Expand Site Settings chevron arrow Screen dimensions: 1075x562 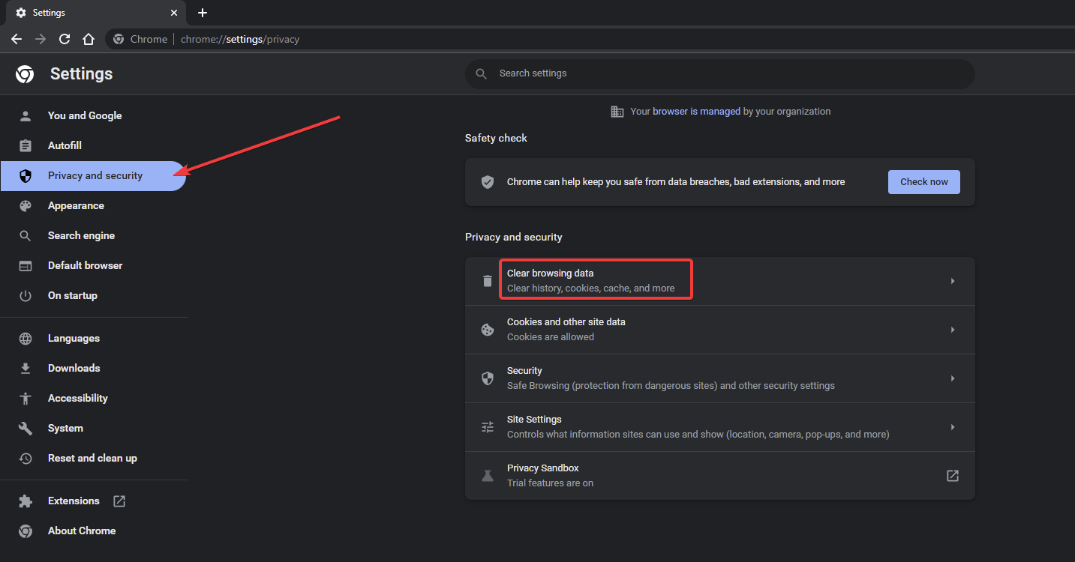[x=952, y=427]
